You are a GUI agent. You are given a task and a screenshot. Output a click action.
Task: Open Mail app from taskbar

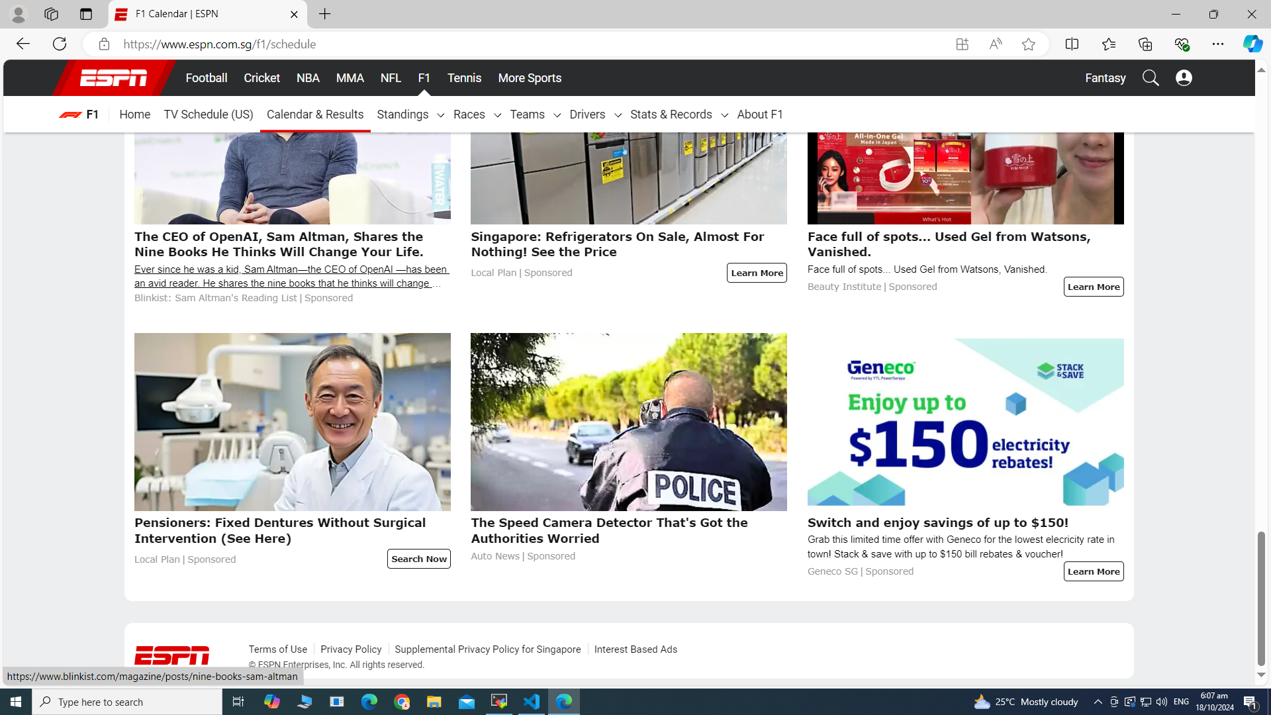(x=467, y=702)
